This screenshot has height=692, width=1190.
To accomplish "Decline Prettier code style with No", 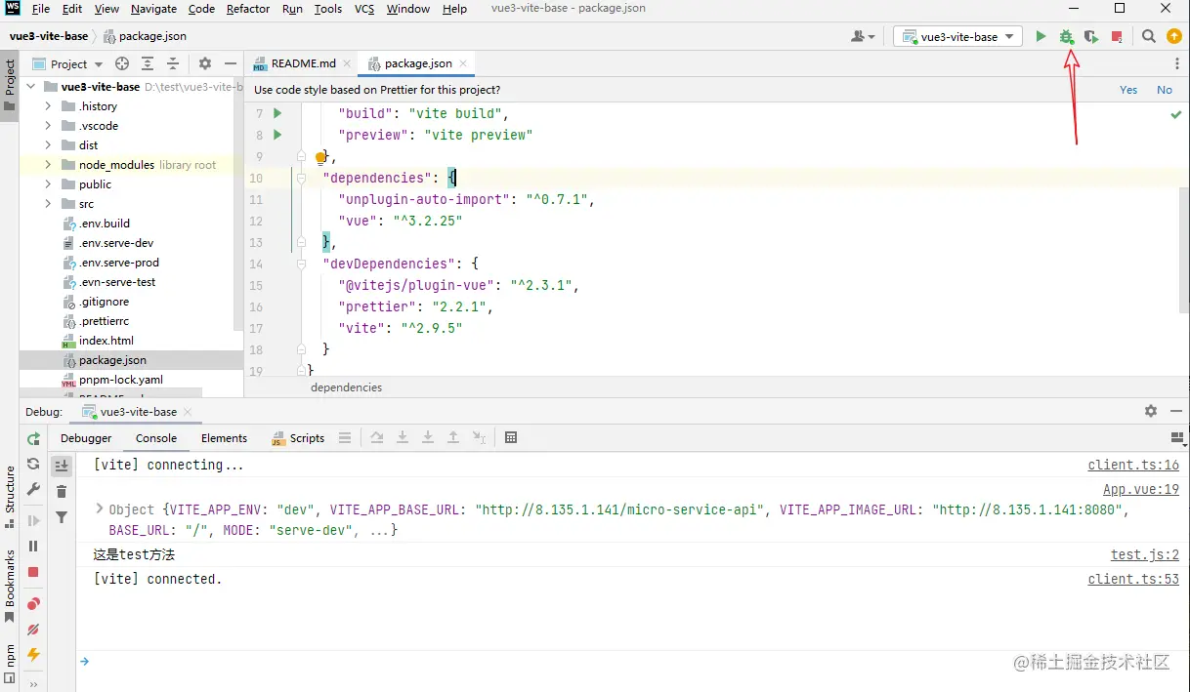I will point(1165,90).
